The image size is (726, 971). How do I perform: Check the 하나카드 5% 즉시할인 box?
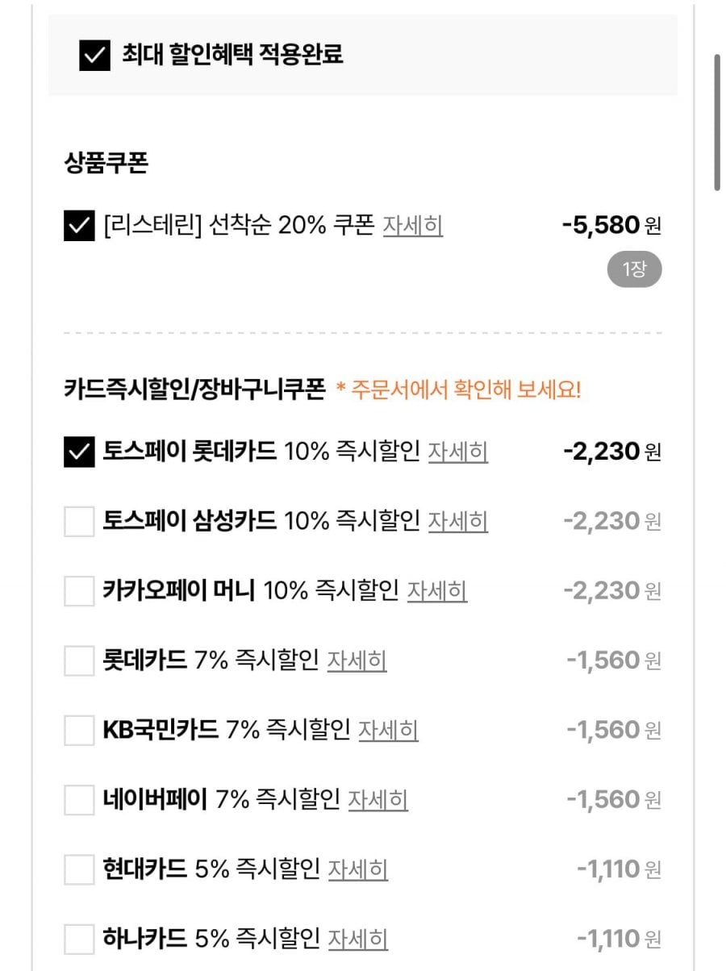pyautogui.click(x=79, y=939)
